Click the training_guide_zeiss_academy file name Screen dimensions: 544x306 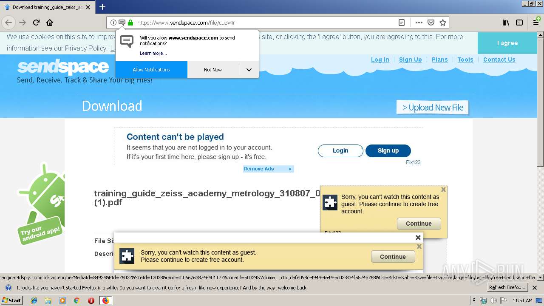(x=207, y=198)
